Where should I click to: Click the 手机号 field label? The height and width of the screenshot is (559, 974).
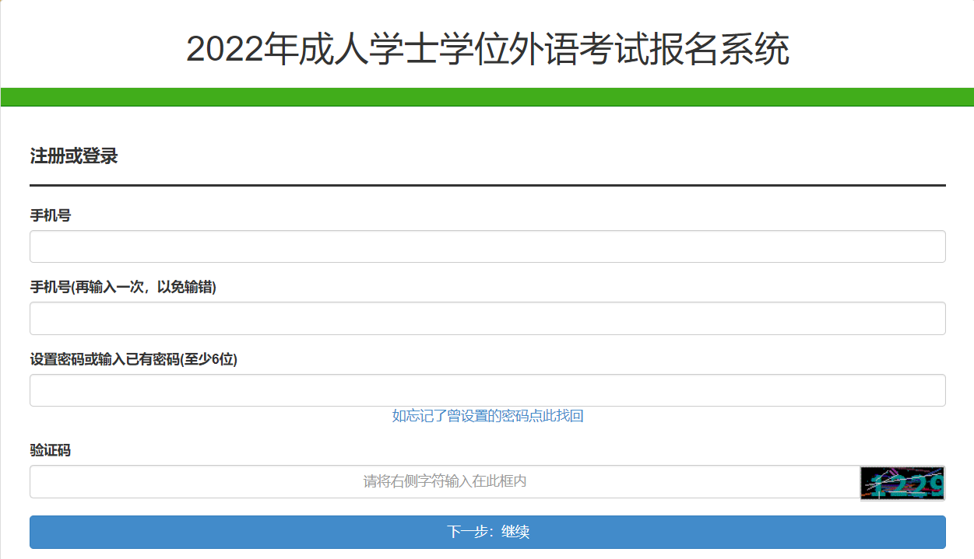pyautogui.click(x=50, y=215)
